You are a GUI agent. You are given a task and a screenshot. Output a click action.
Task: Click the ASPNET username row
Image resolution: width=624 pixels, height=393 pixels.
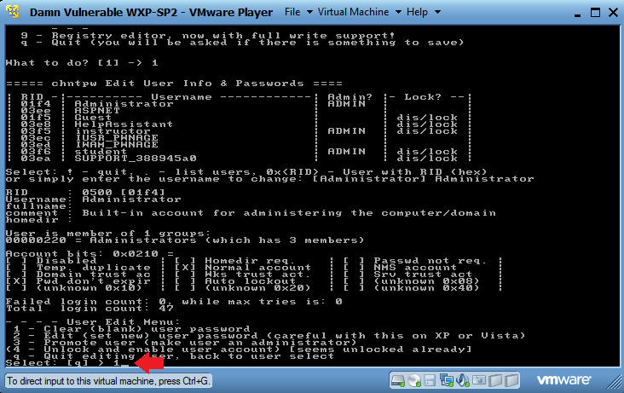[238, 111]
